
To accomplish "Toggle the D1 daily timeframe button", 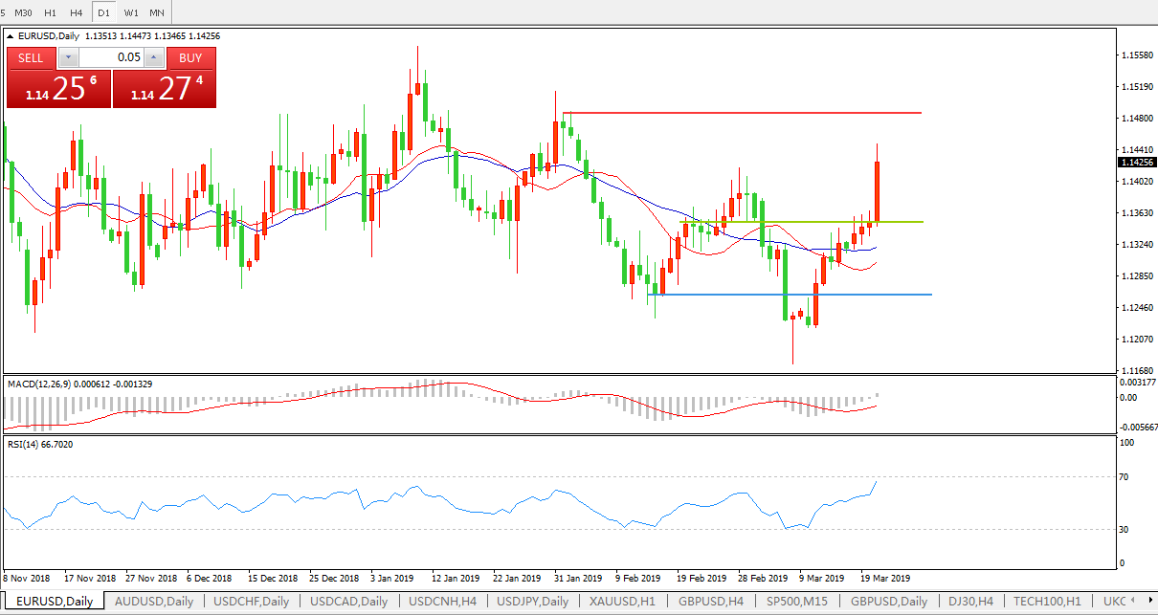I will (103, 12).
